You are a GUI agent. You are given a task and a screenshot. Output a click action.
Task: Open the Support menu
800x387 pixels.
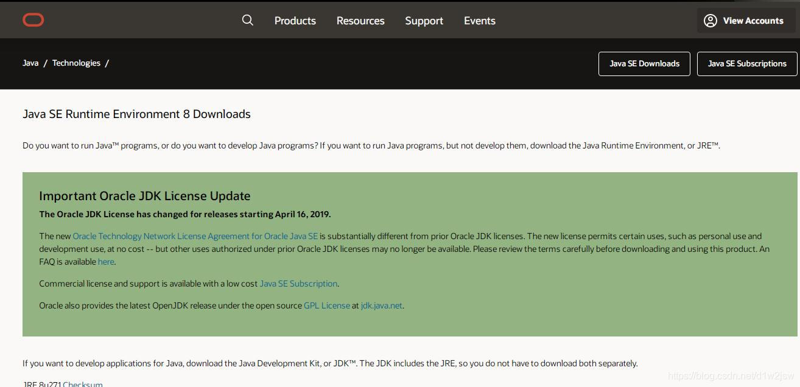click(424, 21)
